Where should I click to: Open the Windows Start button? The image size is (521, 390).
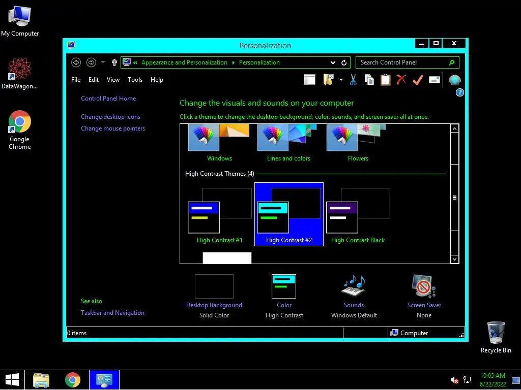point(12,380)
